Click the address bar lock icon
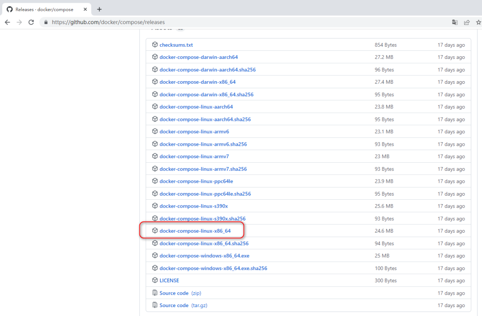Viewport: 482px width, 316px height. 46,22
